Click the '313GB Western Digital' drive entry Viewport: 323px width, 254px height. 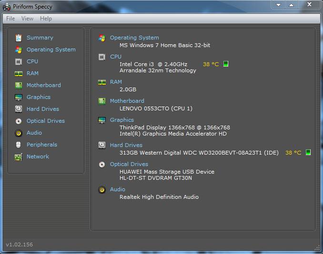199,153
